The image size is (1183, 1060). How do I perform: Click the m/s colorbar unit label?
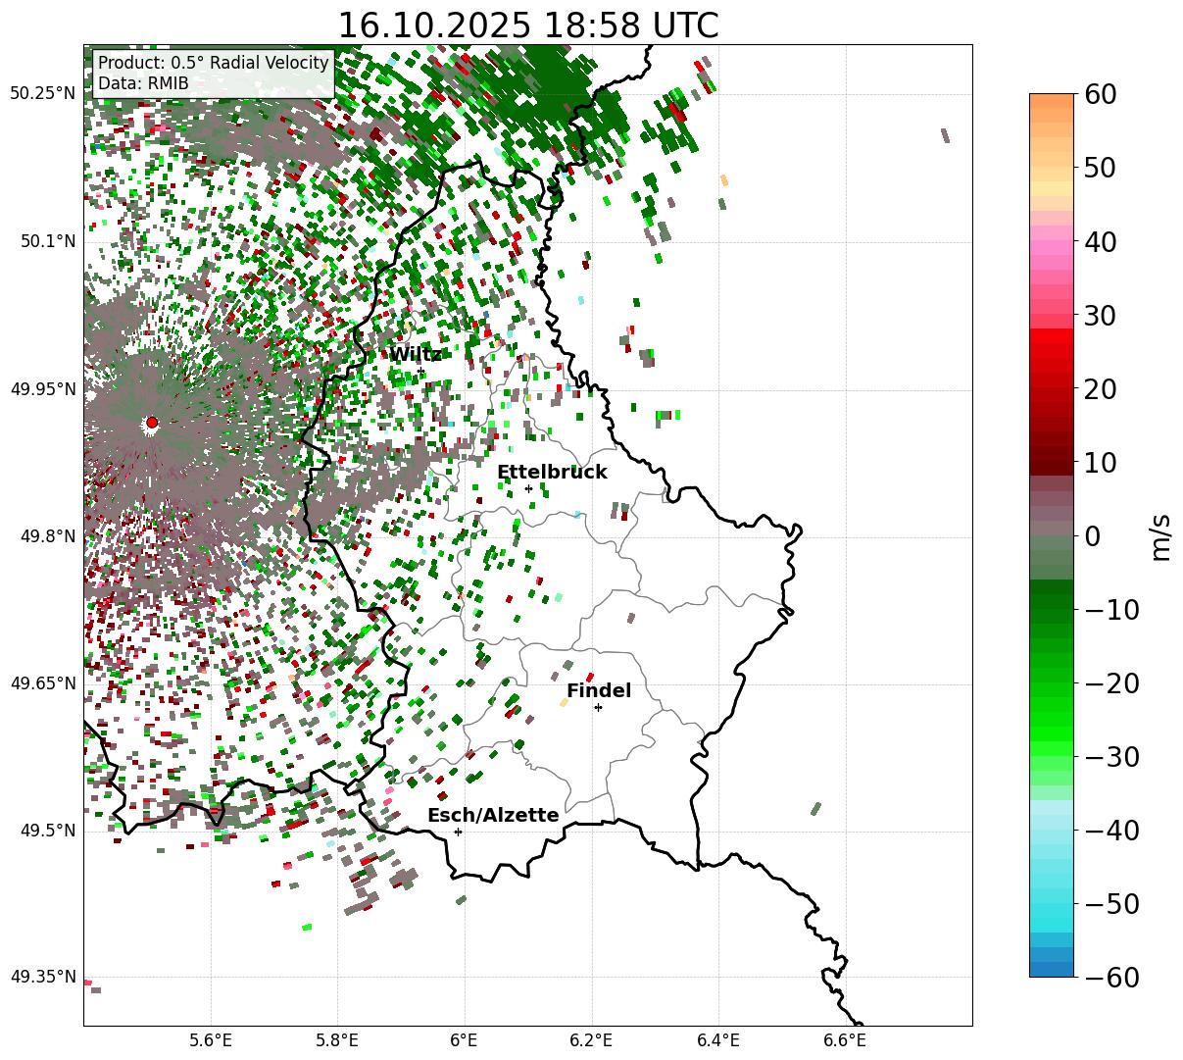pyautogui.click(x=1161, y=535)
